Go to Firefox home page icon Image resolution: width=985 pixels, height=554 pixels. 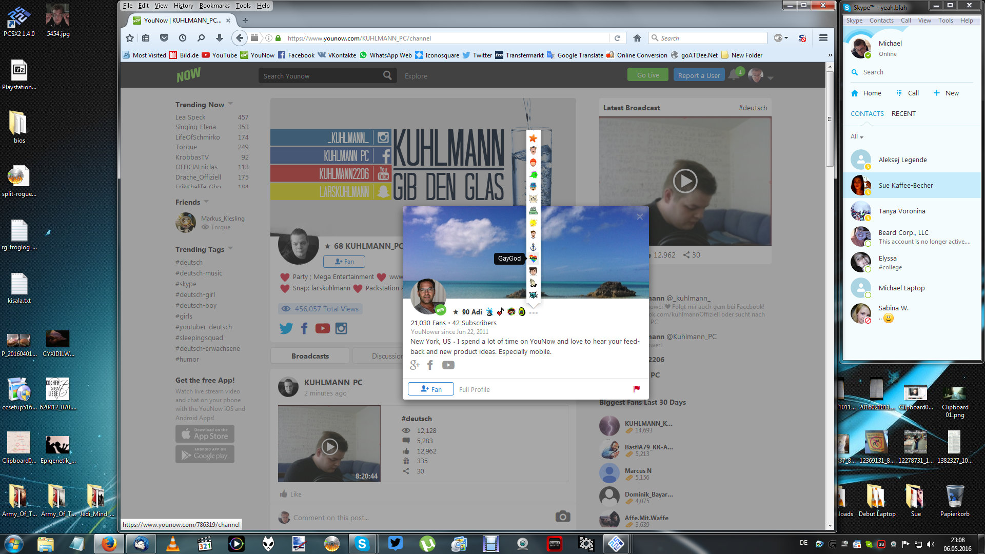637,38
